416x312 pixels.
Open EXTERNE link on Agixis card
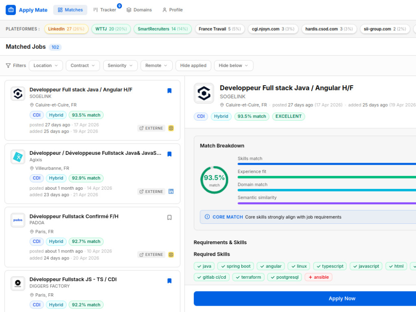(x=151, y=191)
